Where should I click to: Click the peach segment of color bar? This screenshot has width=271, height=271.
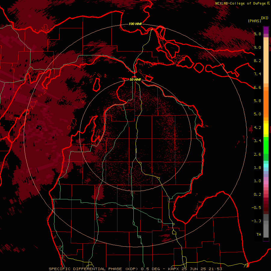coord(266,62)
